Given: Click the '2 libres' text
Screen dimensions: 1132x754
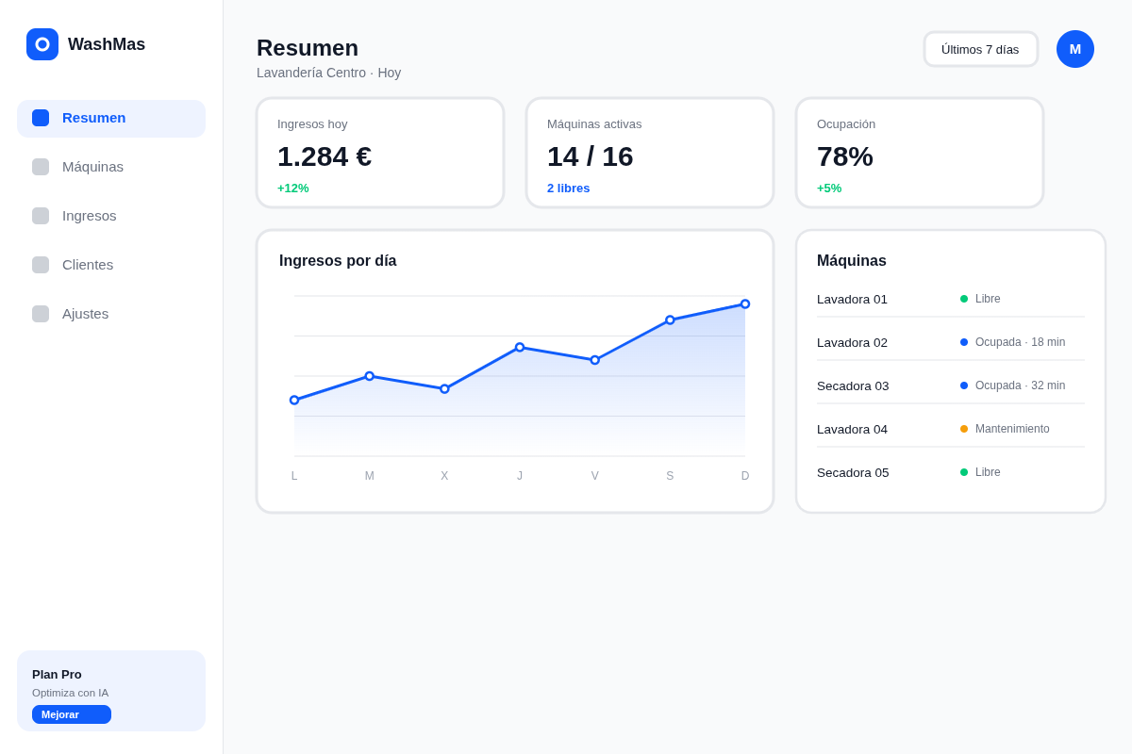Looking at the screenshot, I should tap(568, 188).
